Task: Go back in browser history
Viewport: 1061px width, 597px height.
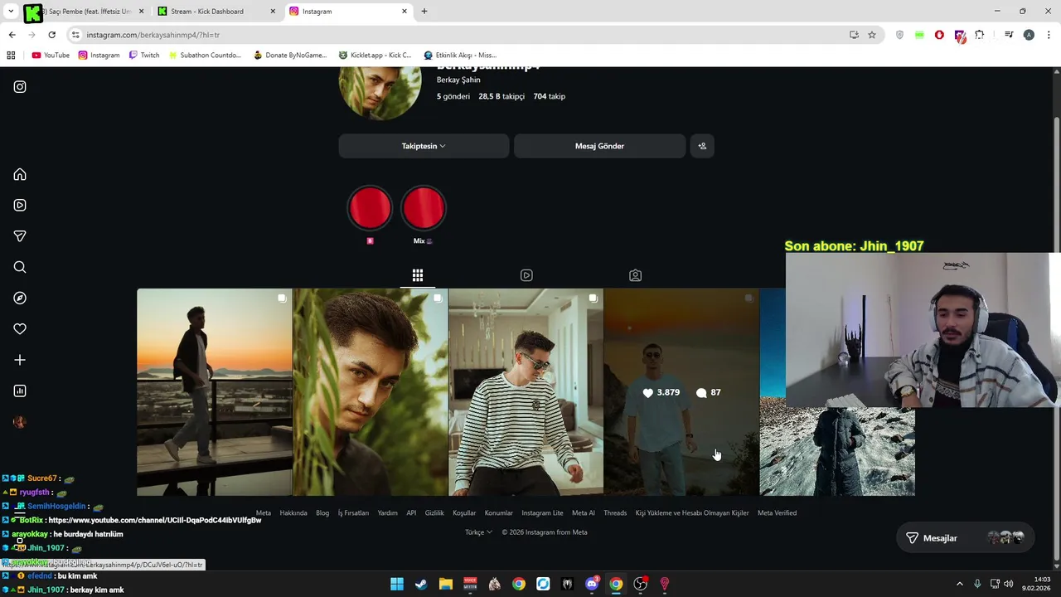Action: [x=12, y=35]
